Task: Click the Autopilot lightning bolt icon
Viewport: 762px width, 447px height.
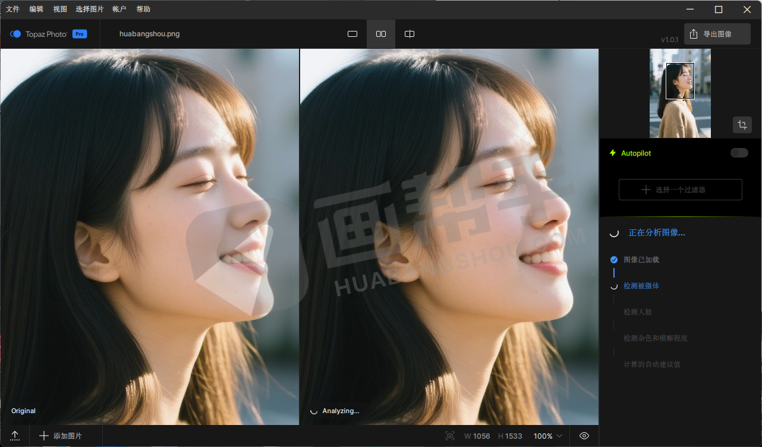Action: pos(613,153)
